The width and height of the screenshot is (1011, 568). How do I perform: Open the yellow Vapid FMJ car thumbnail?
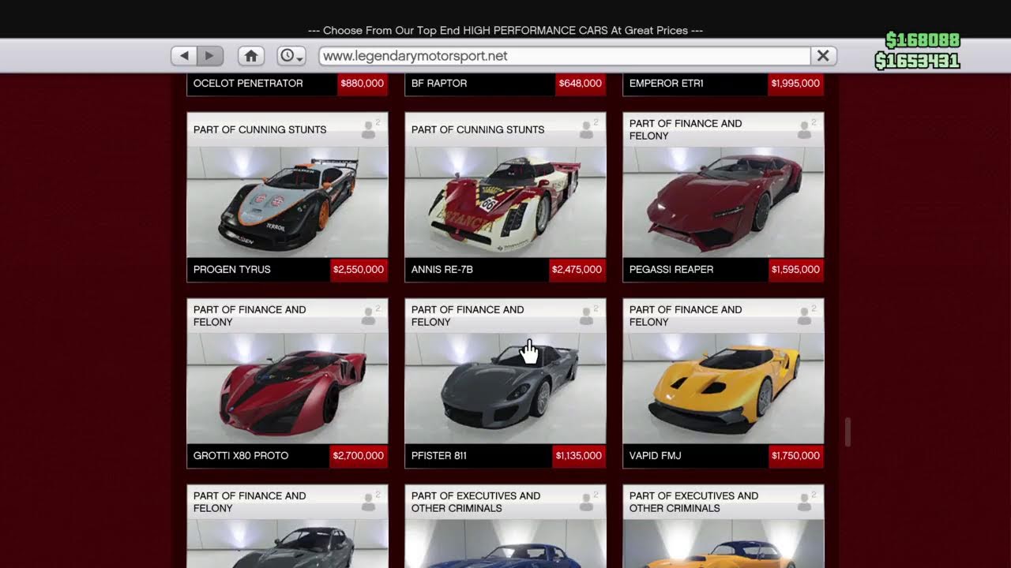coord(723,388)
